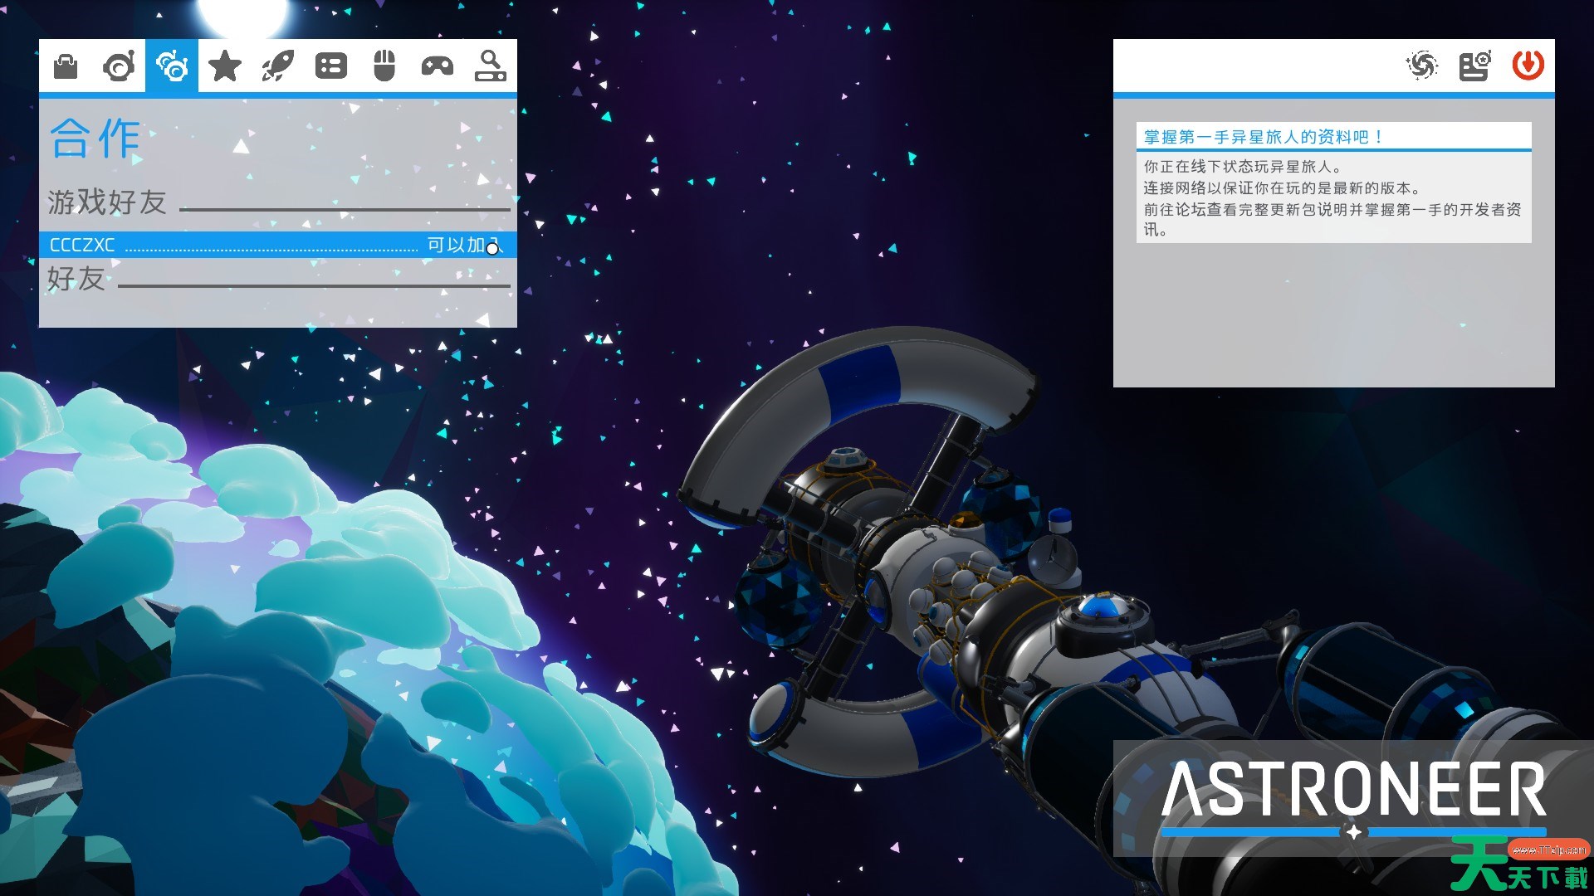Click the galaxy swirl icon
Viewport: 1594px width, 896px height.
pos(1422,66)
